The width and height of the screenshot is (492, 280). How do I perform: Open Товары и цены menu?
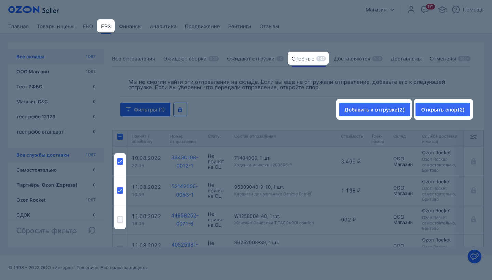coord(56,26)
